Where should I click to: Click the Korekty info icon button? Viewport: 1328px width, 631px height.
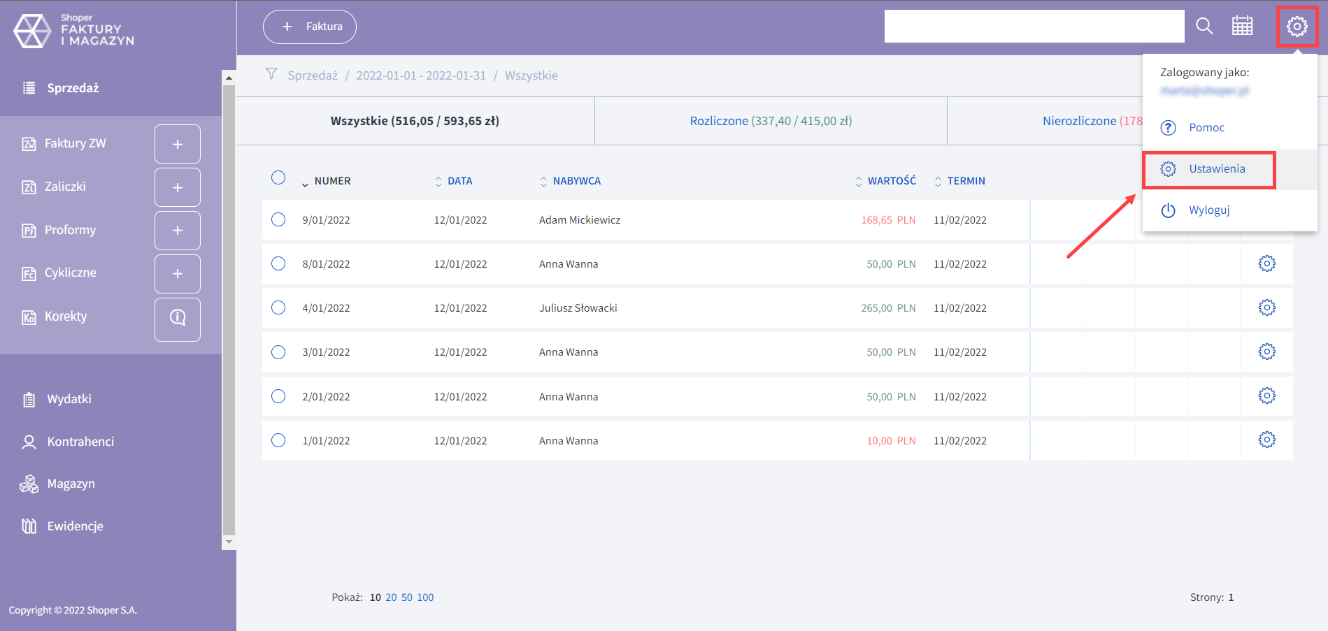coord(178,319)
